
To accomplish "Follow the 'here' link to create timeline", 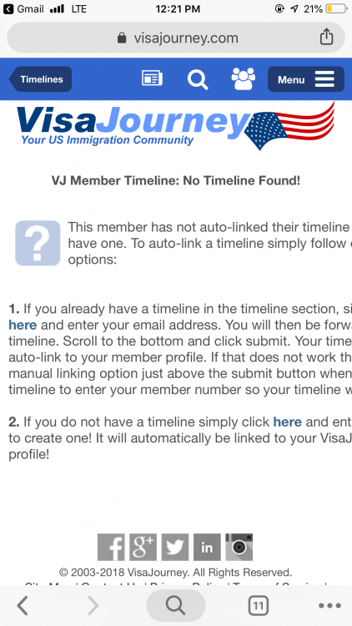I will [287, 422].
